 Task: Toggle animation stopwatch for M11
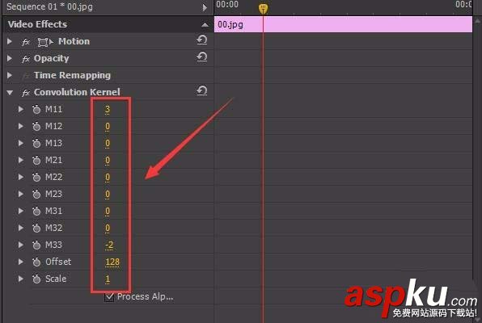pos(36,109)
